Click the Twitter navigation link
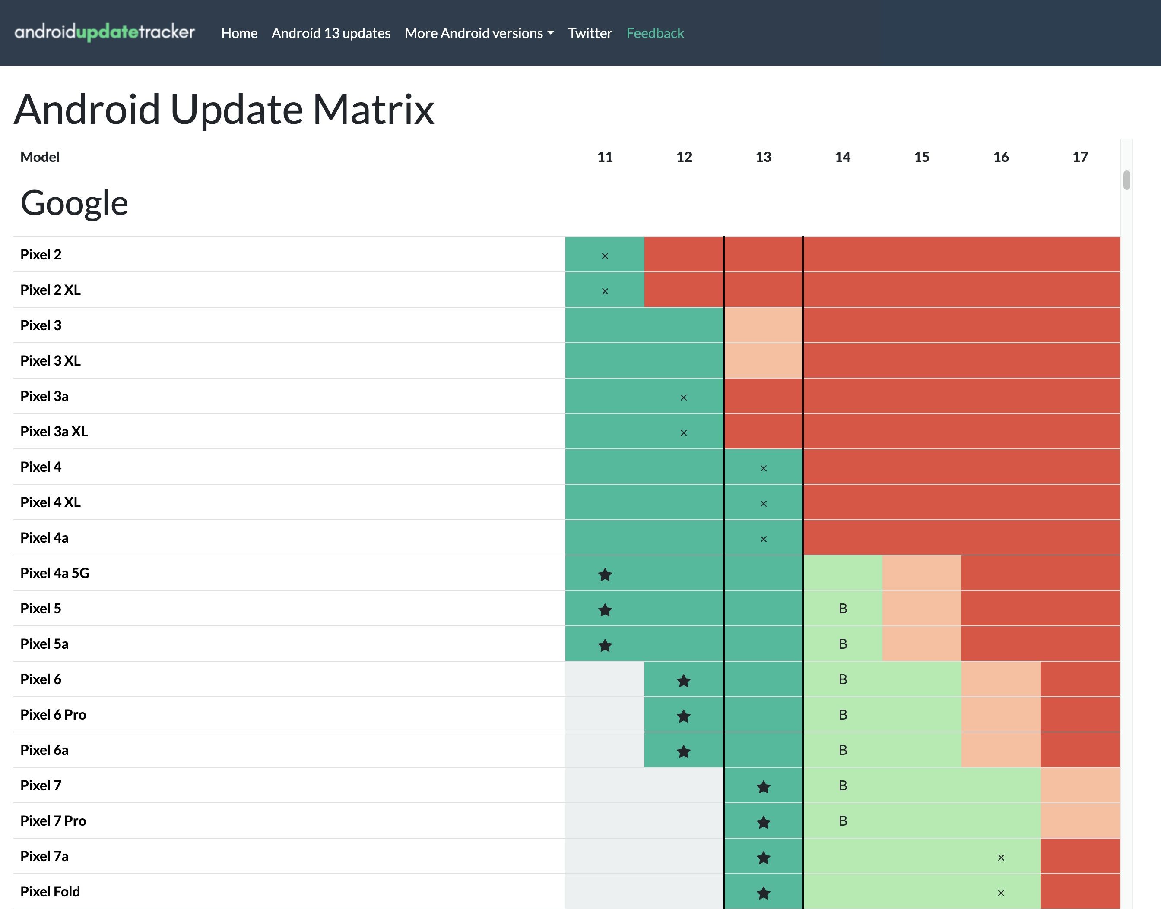 click(590, 33)
